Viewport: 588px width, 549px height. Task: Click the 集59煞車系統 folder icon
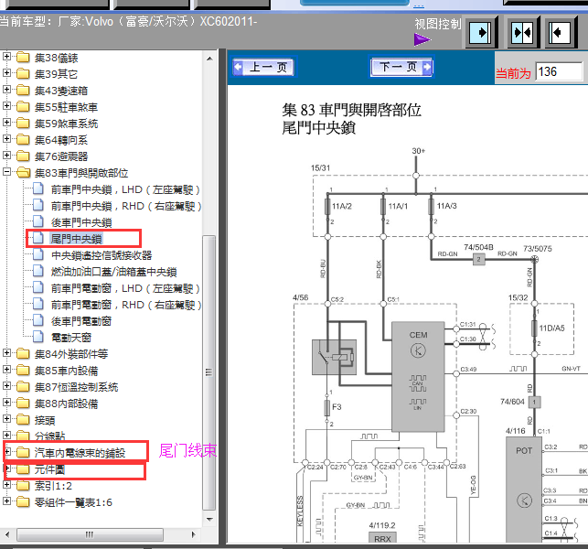23,124
